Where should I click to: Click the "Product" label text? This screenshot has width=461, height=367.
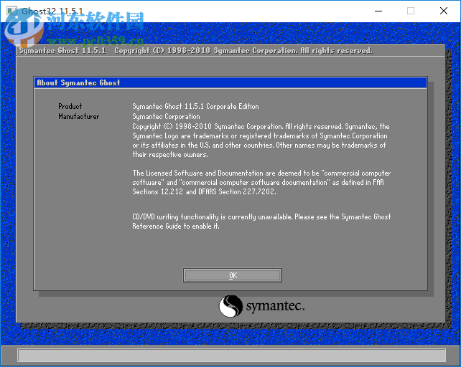[70, 106]
